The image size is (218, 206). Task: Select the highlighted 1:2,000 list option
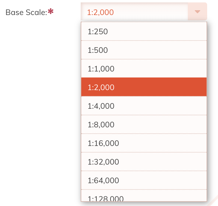coord(144,87)
